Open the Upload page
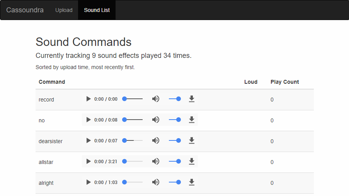Viewport: 349px width, 196px height. (64, 10)
